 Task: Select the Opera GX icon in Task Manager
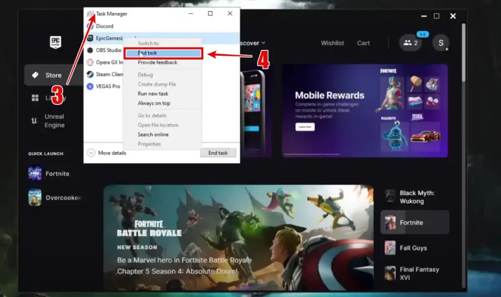click(x=90, y=62)
